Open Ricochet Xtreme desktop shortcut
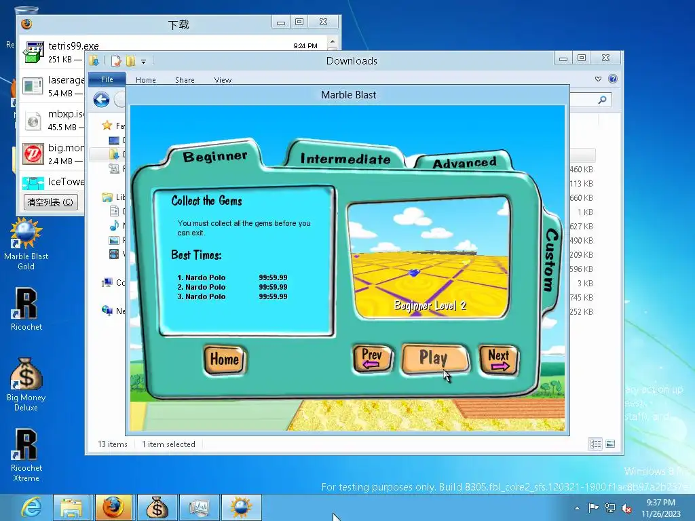The height and width of the screenshot is (521, 695). point(26,455)
